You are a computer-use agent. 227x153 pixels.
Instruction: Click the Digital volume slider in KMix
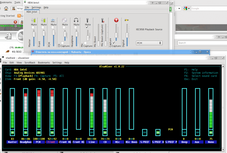point(127,35)
